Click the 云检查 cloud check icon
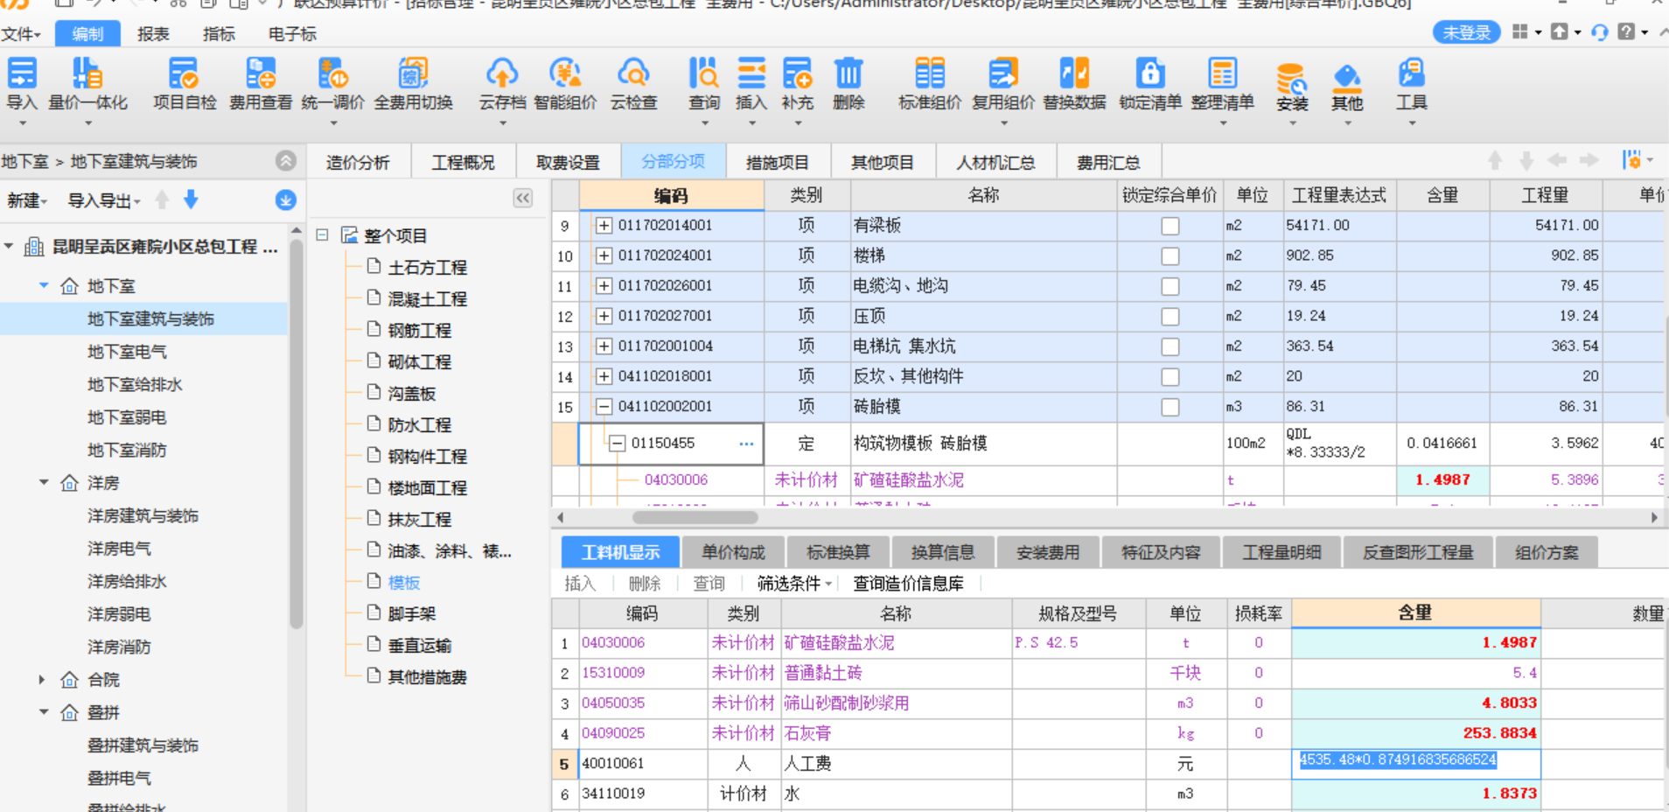1669x812 pixels. tap(633, 73)
